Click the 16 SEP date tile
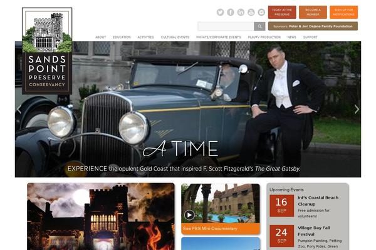Screen dimensions: 376x250 point(281,206)
